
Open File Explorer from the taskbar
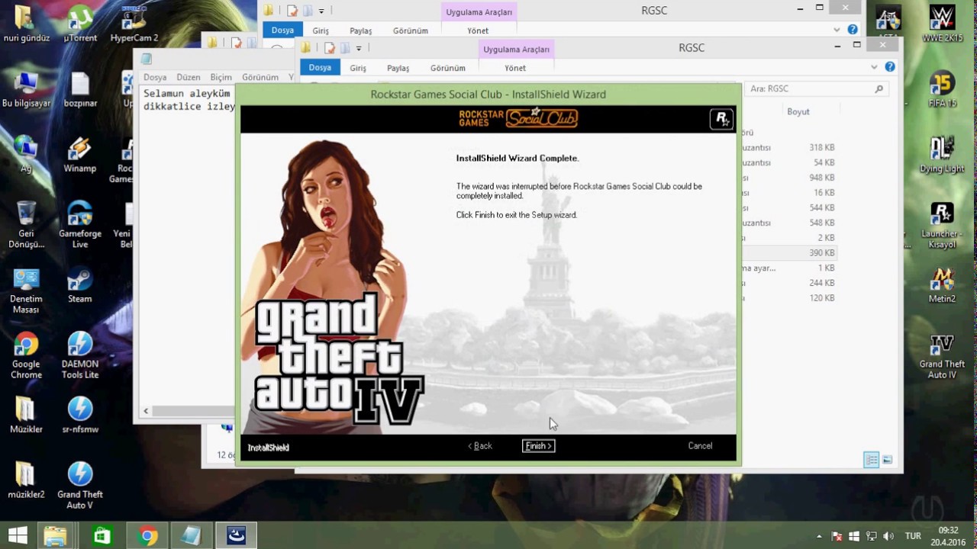[x=55, y=536]
